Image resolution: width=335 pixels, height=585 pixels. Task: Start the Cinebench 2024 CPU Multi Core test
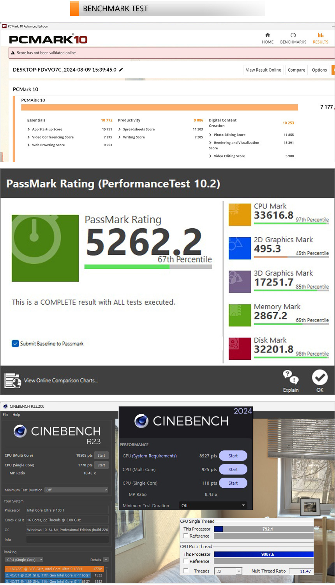click(233, 469)
